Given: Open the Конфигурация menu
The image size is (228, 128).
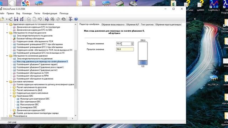Looking at the screenshot, I should (50, 14).
